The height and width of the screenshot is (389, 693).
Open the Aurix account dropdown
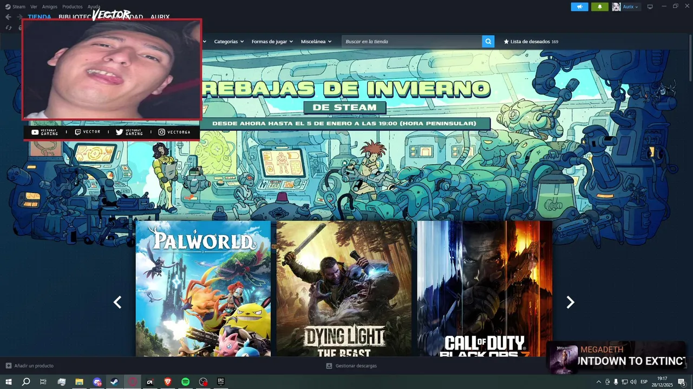631,7
